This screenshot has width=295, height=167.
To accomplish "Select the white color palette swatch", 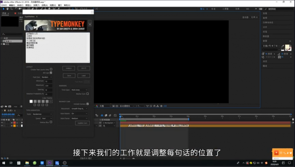I will click(31, 102).
